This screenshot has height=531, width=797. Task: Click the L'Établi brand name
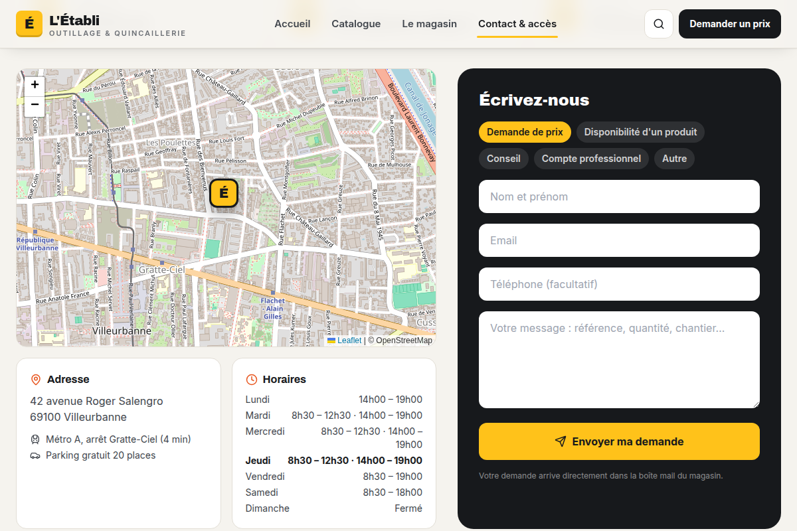point(74,20)
